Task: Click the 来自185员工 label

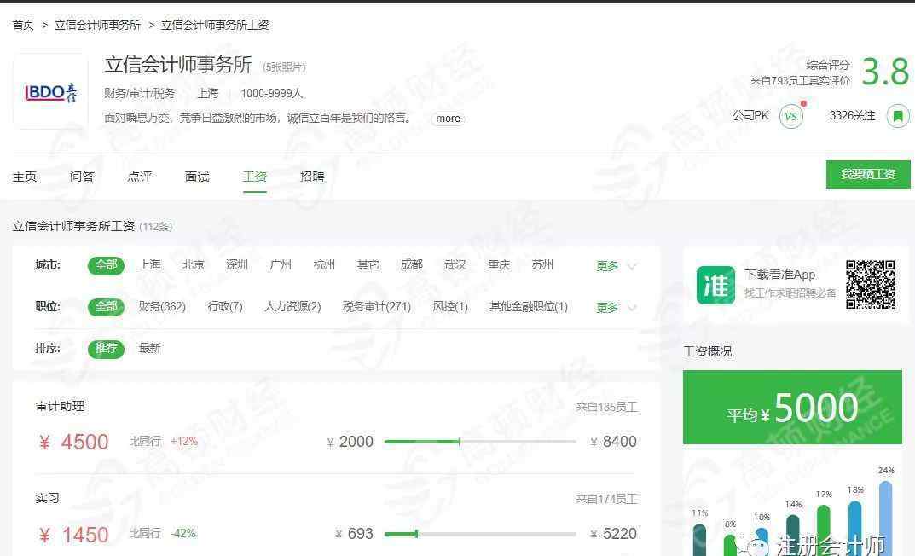Action: tap(607, 407)
